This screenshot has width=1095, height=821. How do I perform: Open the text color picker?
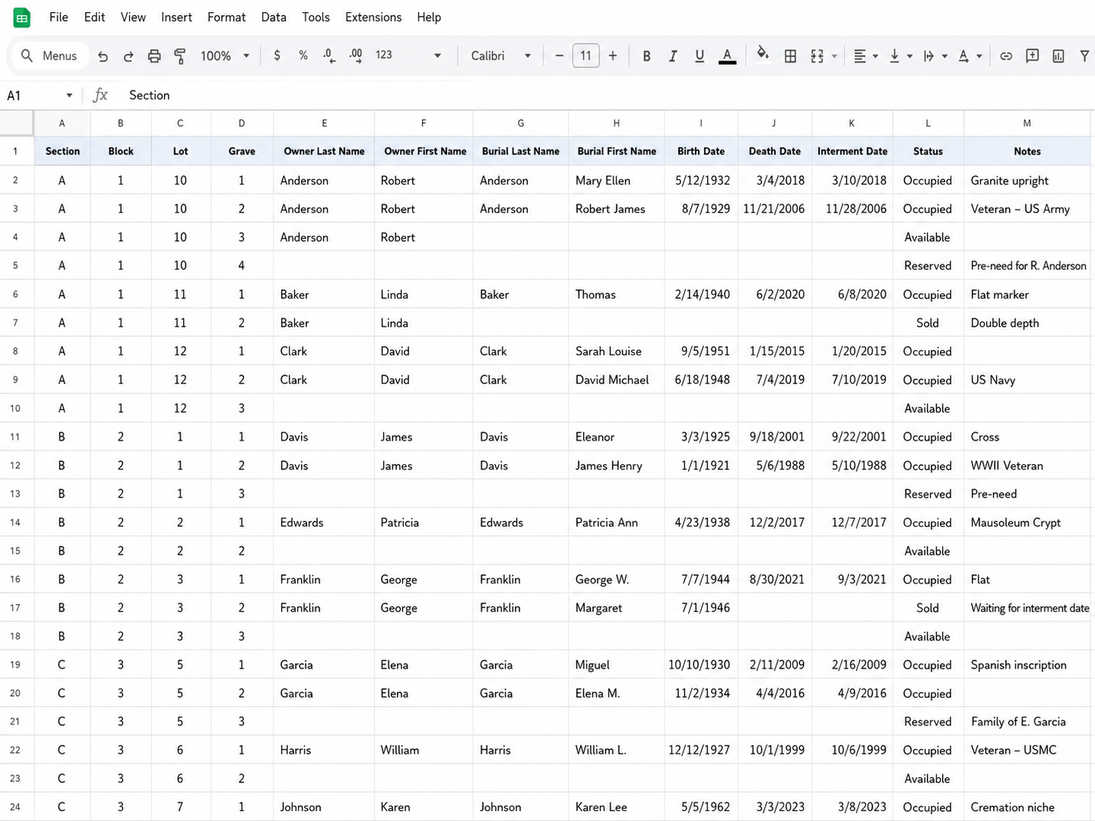(727, 56)
